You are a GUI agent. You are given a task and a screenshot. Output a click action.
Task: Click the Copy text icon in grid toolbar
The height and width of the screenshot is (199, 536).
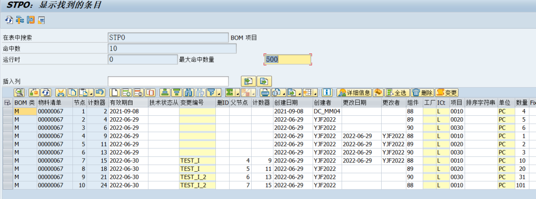click(x=72, y=93)
